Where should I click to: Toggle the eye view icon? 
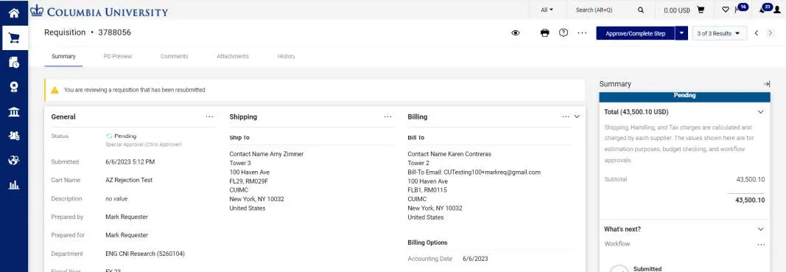(516, 33)
